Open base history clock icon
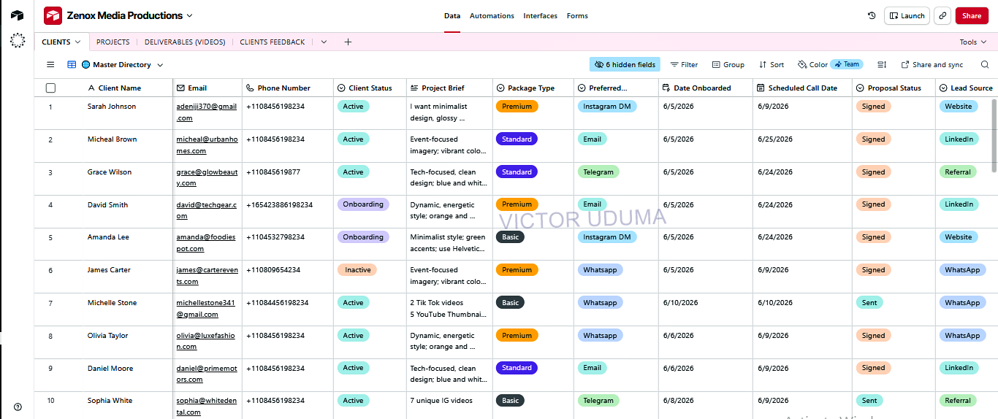The image size is (998, 419). [872, 15]
